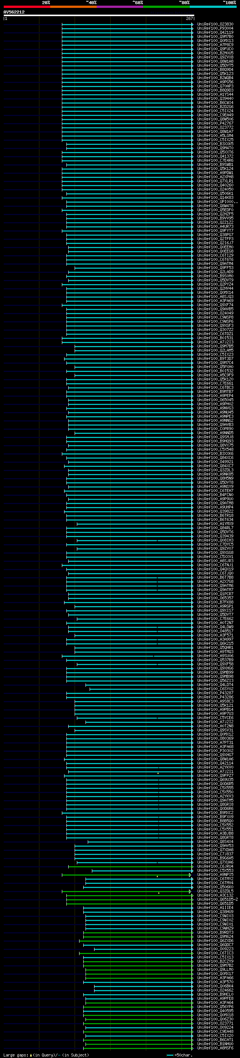Select the UniRef100_A8MSF6 label
The image size is (240, 1058).
pyautogui.click(x=215, y=1048)
